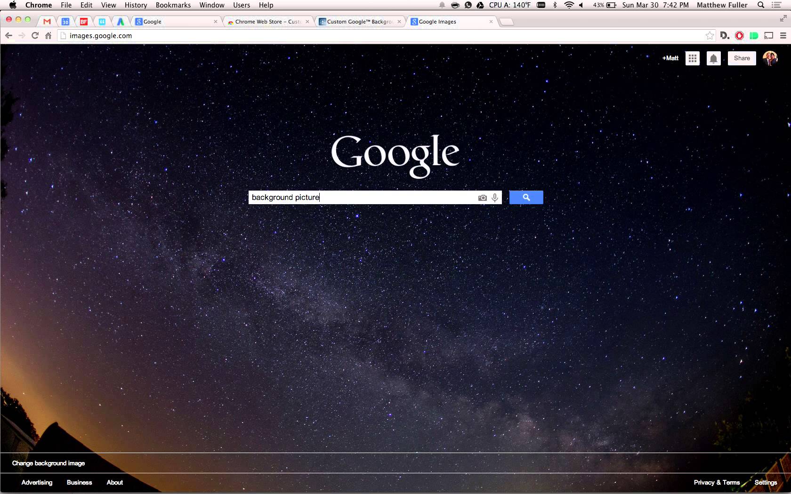This screenshot has height=494, width=791.
Task: Open the Wi-Fi status menu
Action: tap(569, 5)
